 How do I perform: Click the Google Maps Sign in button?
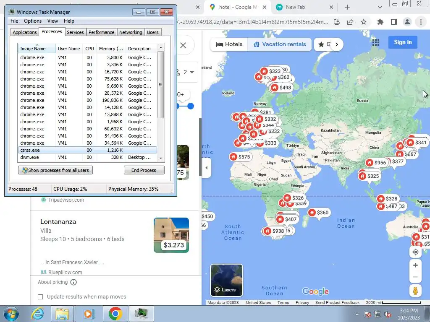403,42
